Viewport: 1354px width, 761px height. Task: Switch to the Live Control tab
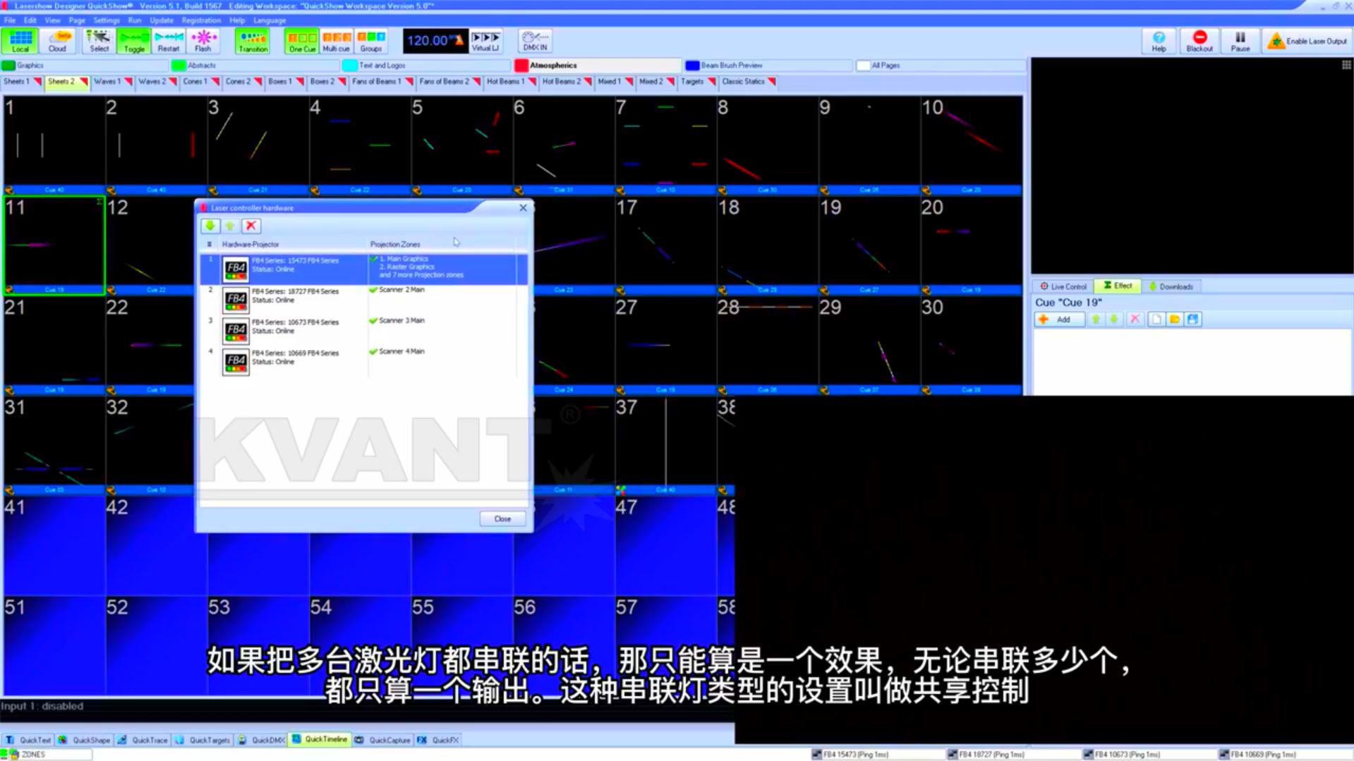click(1063, 286)
